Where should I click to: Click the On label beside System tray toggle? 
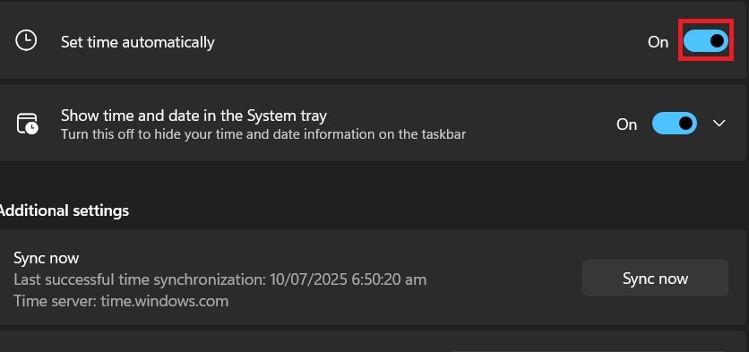pyautogui.click(x=626, y=124)
